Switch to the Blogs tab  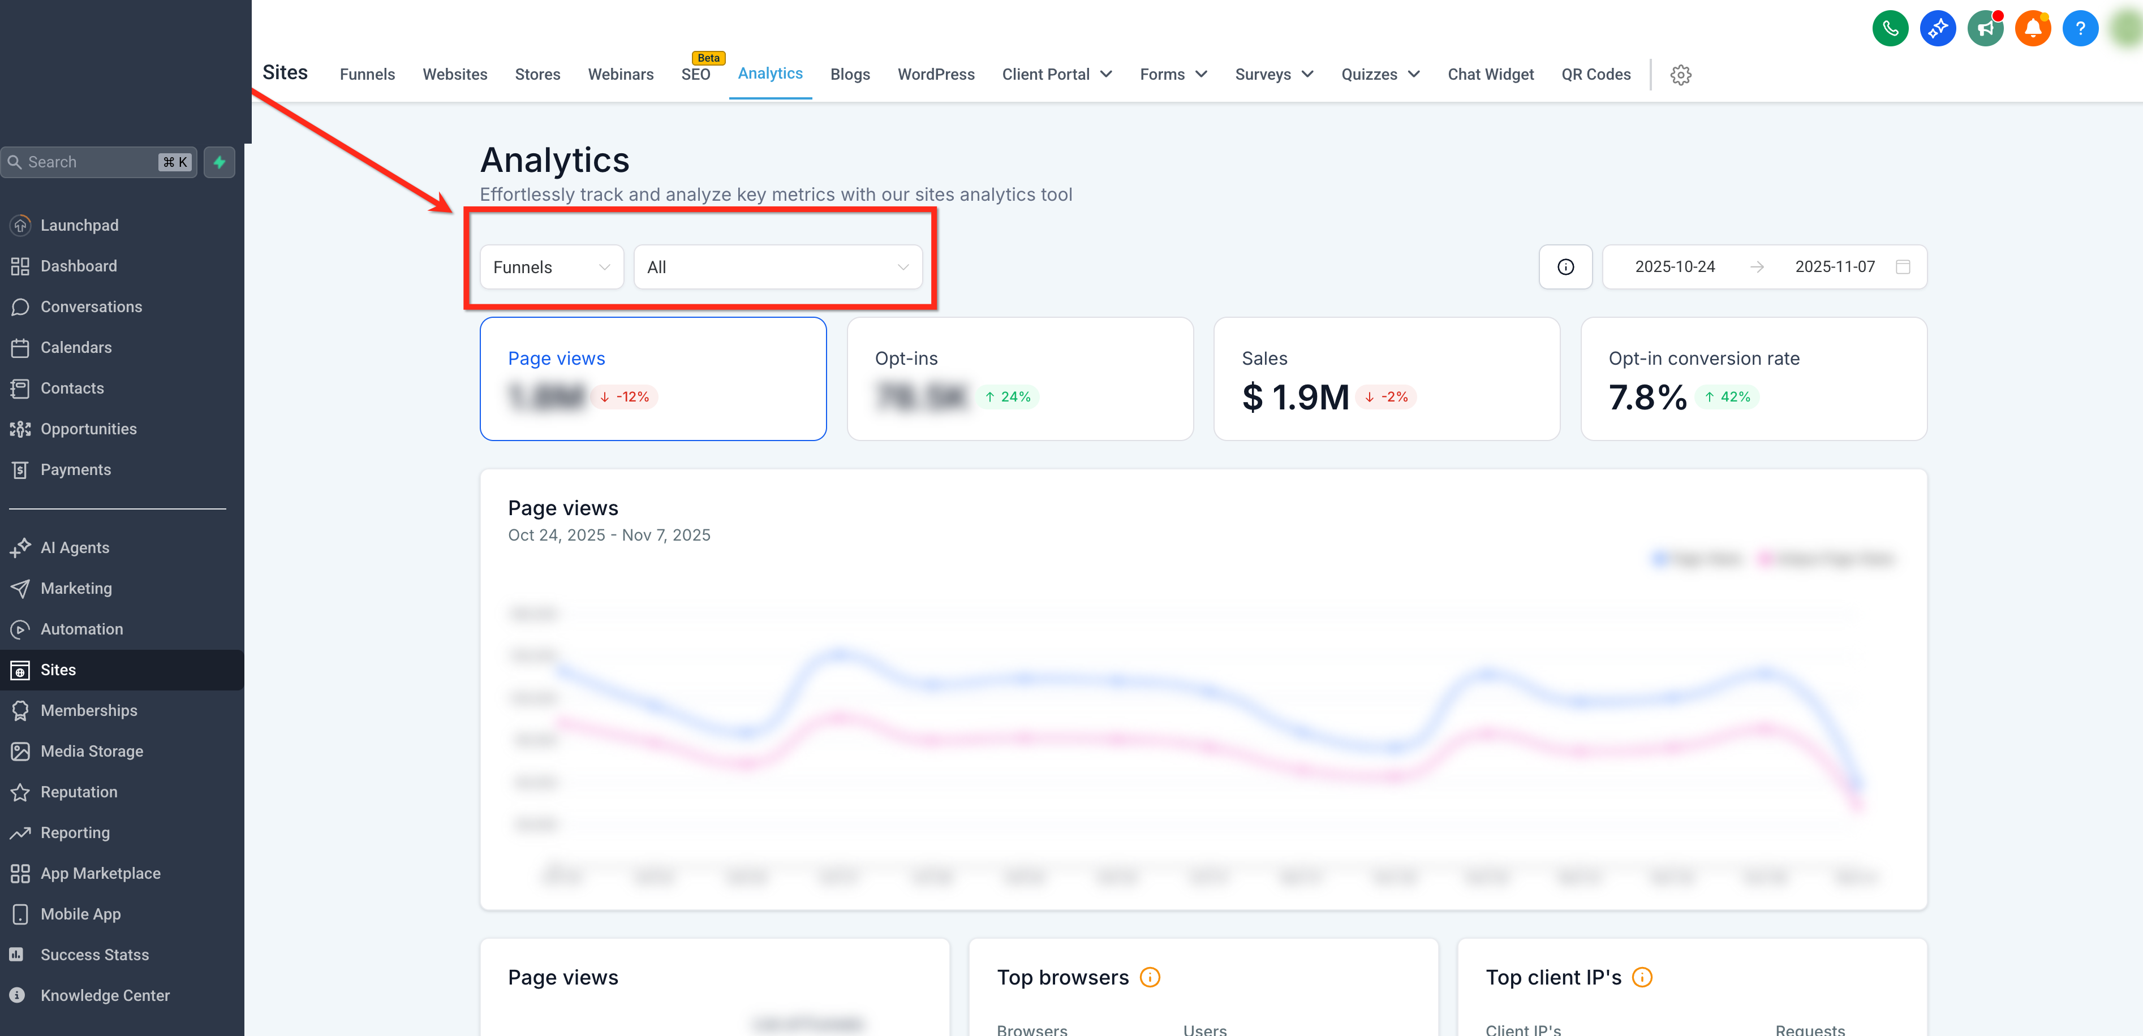pos(849,75)
